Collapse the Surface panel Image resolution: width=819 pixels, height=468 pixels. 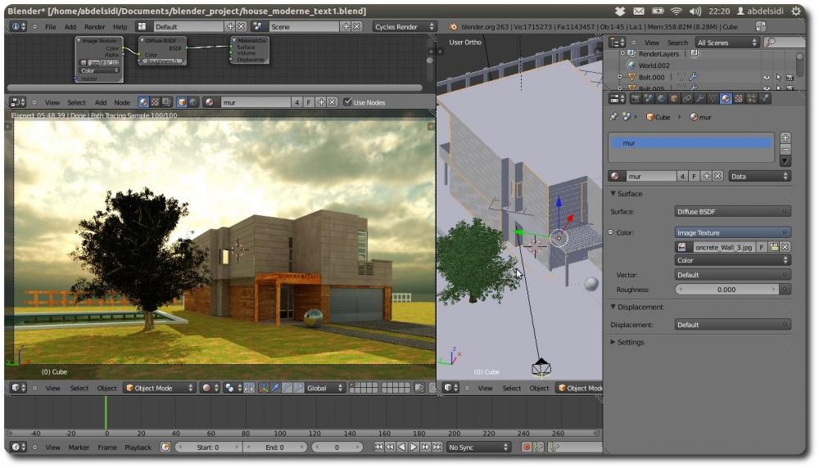coord(629,194)
